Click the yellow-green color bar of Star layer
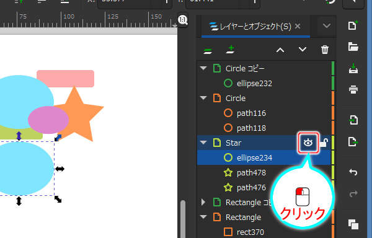This screenshot has height=238, width=372. [333, 143]
